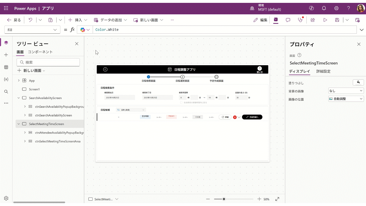Open Variables pane in left sidebar

click(x=6, y=79)
